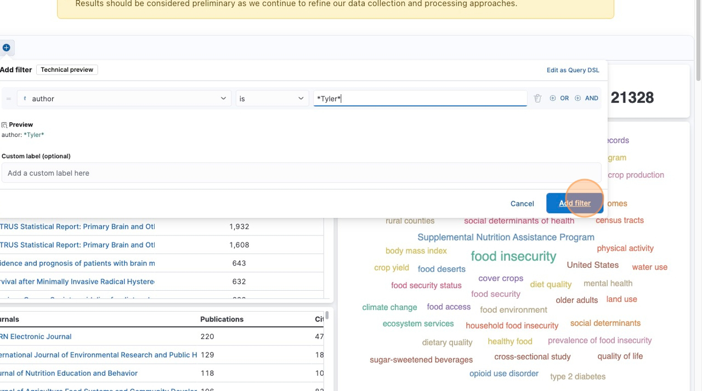
Task: Click 'food deserts' in the word cloud
Action: 441,269
